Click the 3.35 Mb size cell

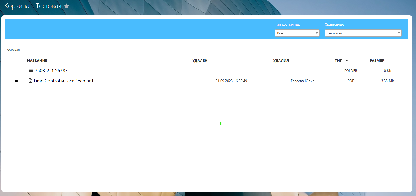click(387, 81)
